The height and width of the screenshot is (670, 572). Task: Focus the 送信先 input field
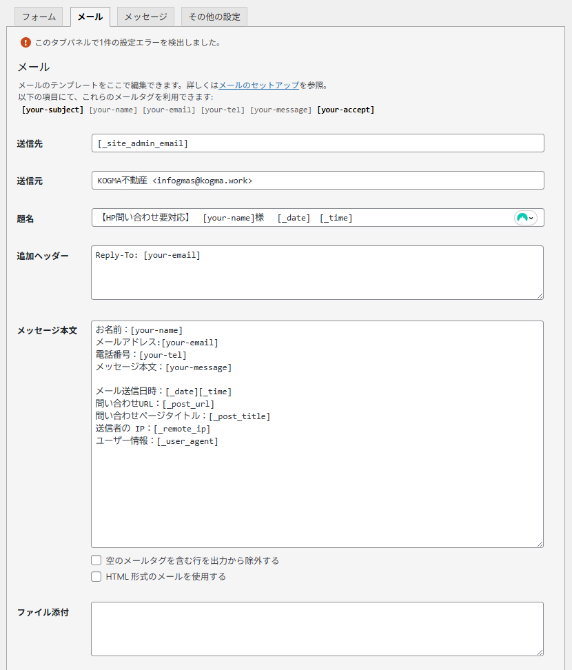(317, 143)
